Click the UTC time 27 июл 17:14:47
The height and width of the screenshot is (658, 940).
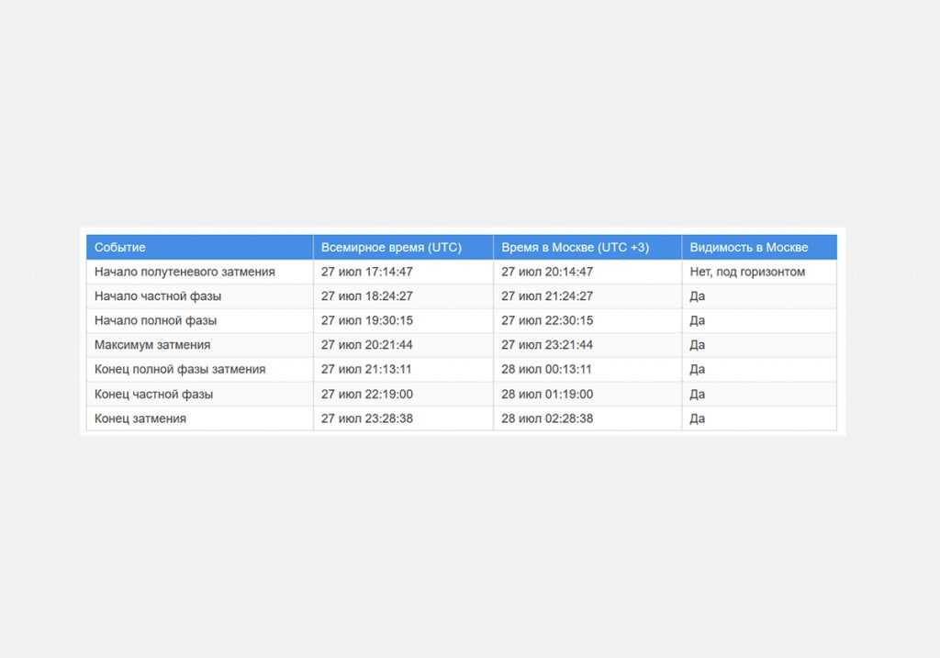pyautogui.click(x=367, y=272)
